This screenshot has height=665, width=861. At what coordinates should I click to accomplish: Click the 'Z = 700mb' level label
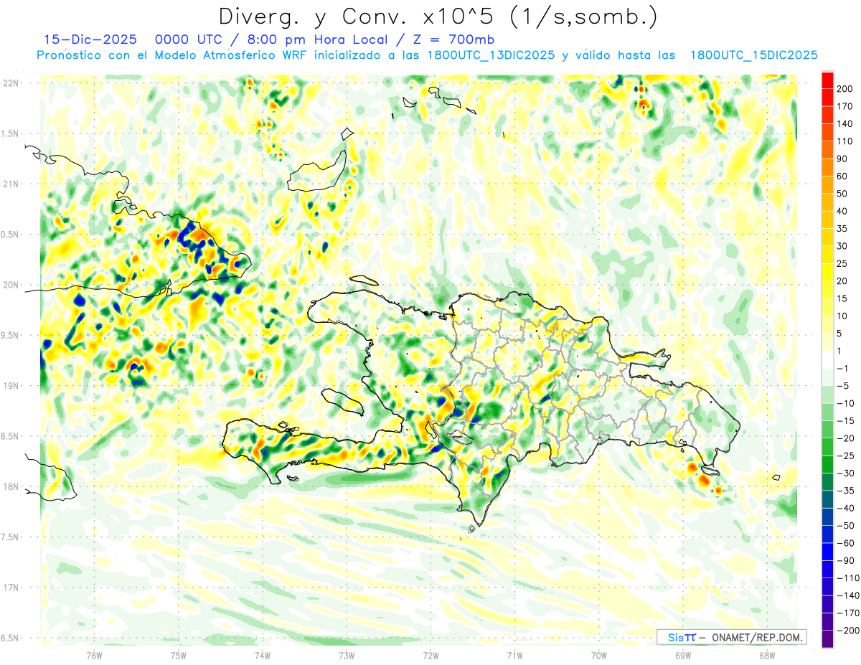(453, 39)
